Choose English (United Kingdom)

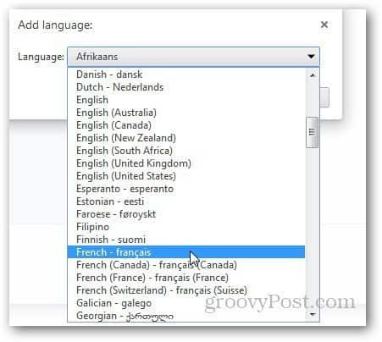[186, 163]
